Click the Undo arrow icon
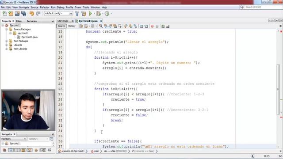Screen dimensions: 283x159 coord(32,14)
